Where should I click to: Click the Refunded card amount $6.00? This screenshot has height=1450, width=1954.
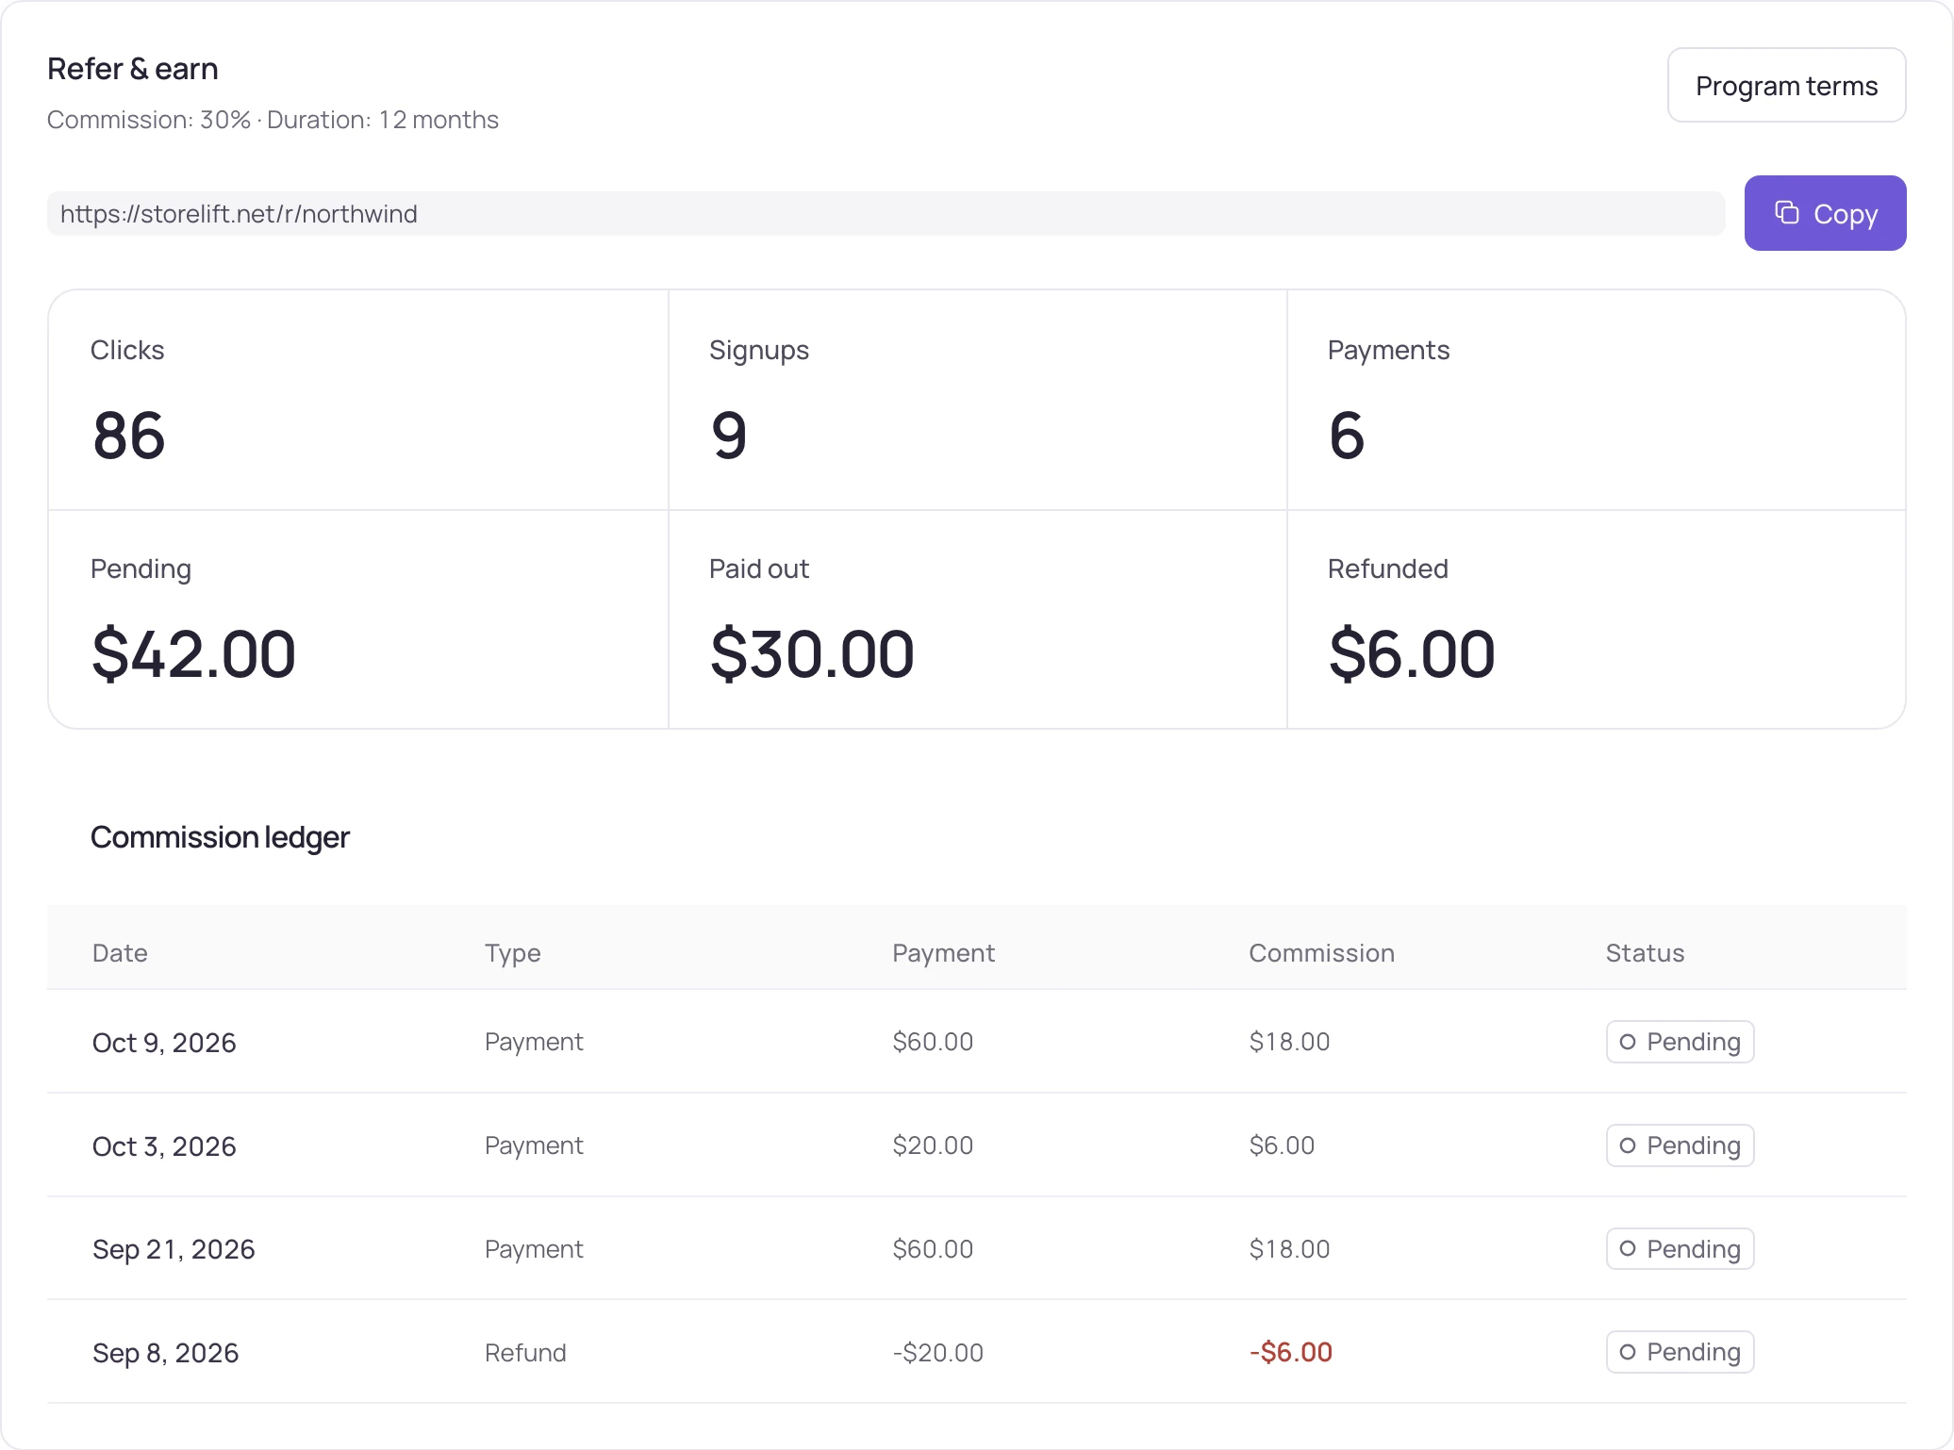pos(1412,653)
